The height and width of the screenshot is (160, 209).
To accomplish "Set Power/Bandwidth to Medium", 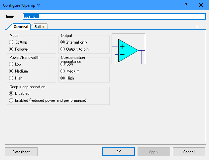I will click(11, 71).
